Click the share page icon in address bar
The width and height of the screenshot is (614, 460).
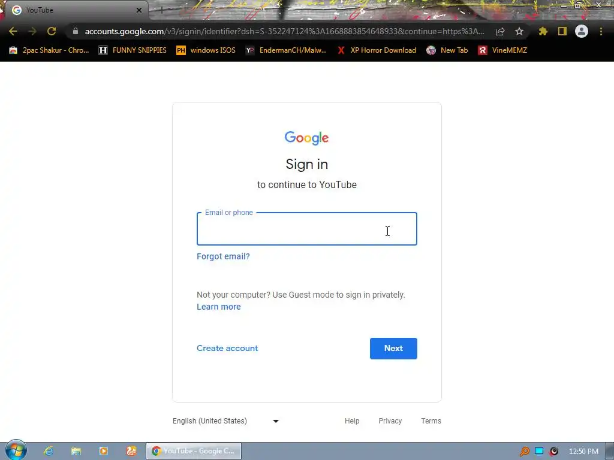500,31
